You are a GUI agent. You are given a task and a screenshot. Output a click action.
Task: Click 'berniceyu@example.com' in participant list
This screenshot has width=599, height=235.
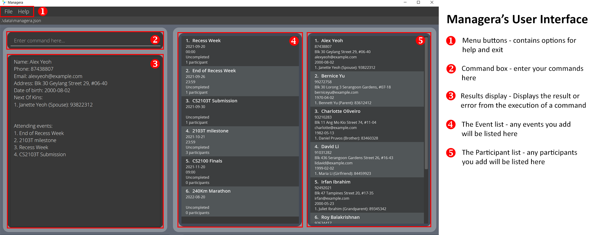tap(336, 92)
